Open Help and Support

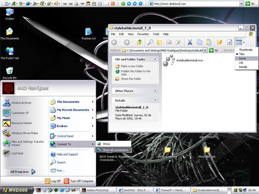click(64, 154)
